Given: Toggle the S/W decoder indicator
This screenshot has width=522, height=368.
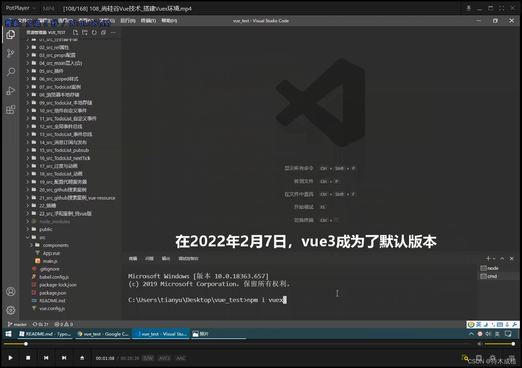Looking at the screenshot, I should 148,358.
